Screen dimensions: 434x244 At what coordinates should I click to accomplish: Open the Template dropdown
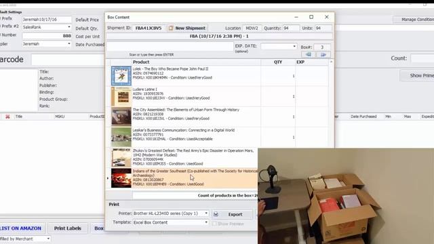pyautogui.click(x=206, y=222)
